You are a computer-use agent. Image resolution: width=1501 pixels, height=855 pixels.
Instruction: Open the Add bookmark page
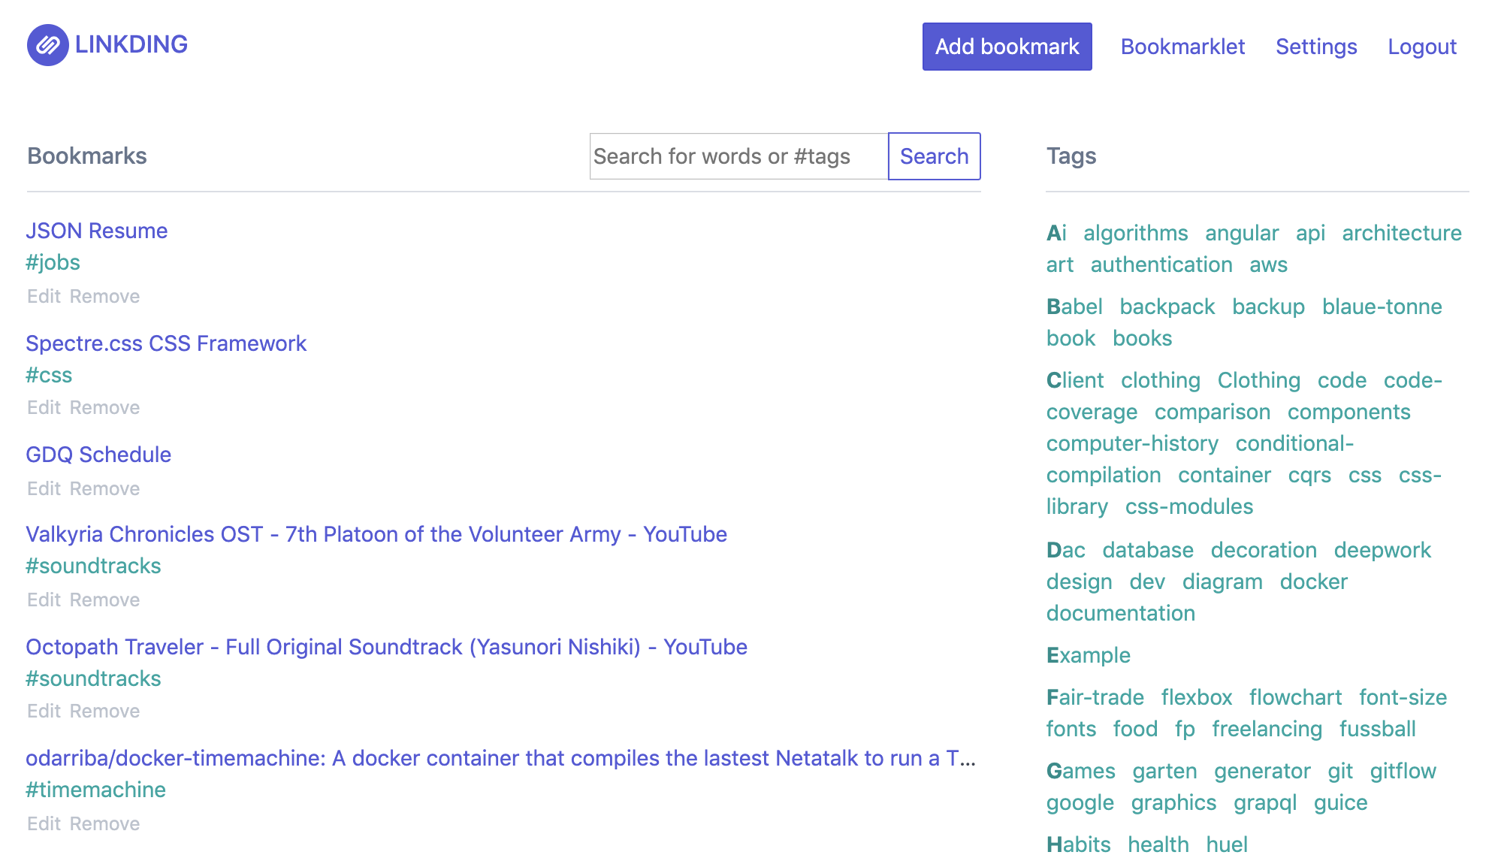click(x=1006, y=46)
